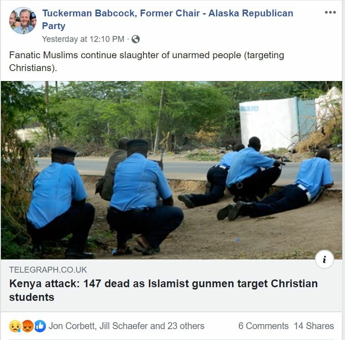Click the headline's second line, students
This screenshot has height=340, width=345.
pyautogui.click(x=32, y=297)
